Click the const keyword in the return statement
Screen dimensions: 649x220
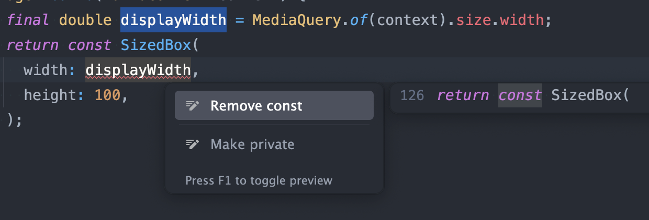coord(89,45)
